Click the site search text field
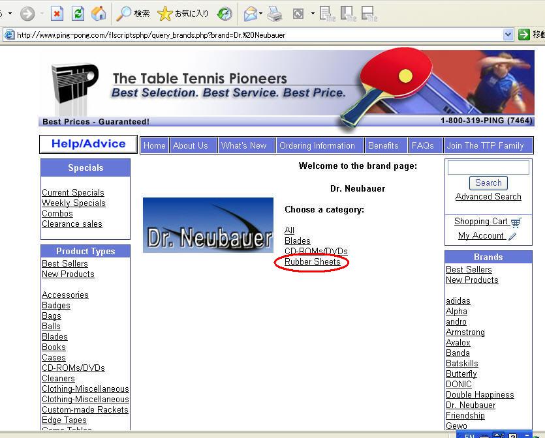 (x=488, y=168)
